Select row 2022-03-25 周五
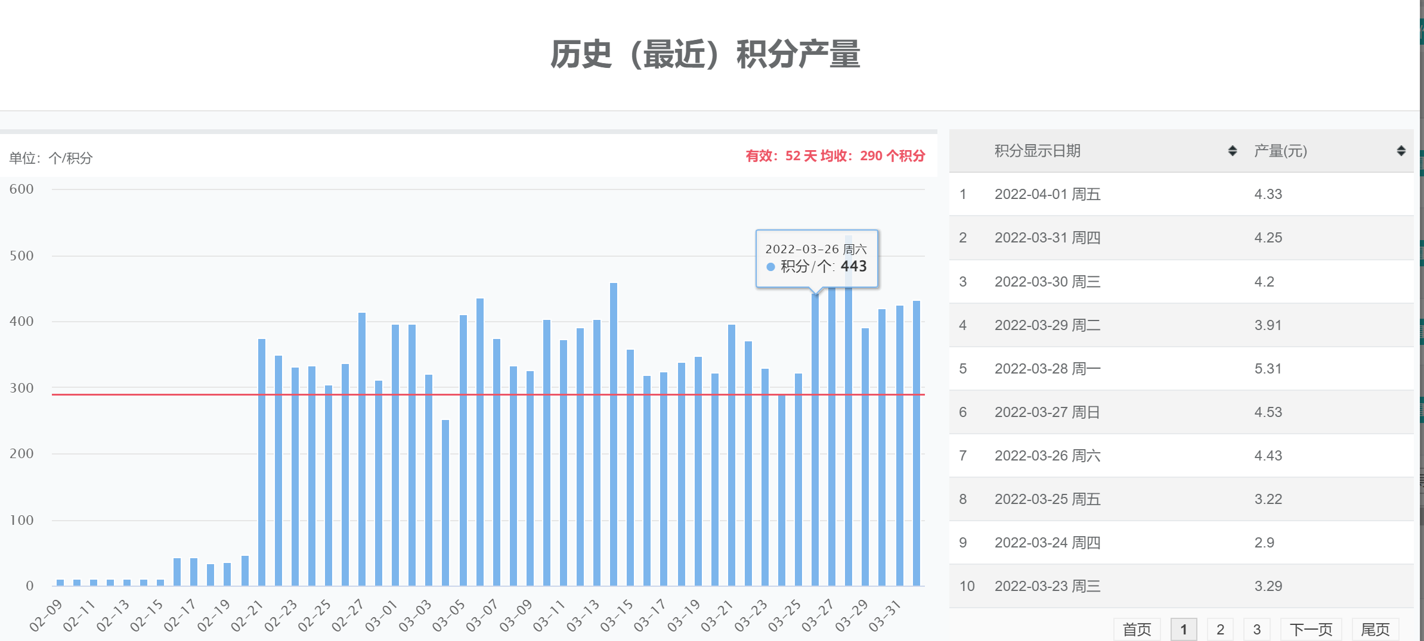This screenshot has height=641, width=1424. pyautogui.click(x=1181, y=499)
